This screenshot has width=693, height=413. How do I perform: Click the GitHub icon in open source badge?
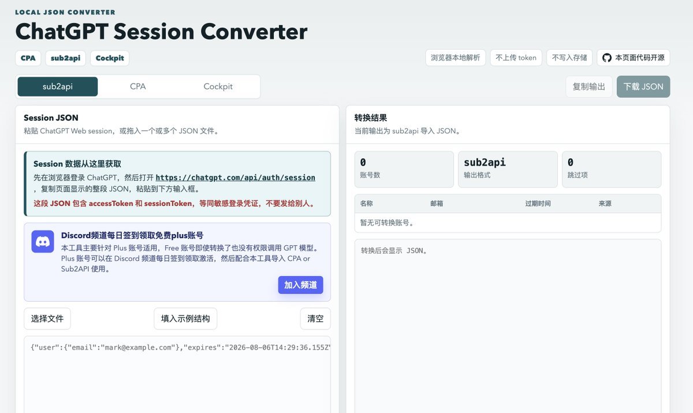point(607,58)
